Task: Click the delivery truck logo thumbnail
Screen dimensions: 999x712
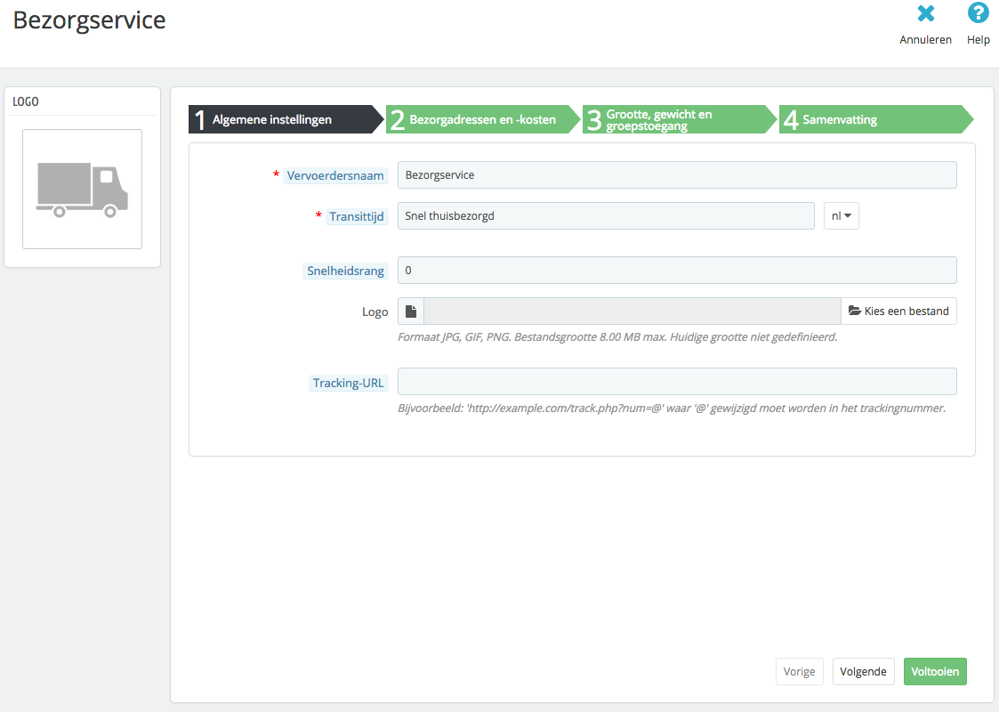Action: (x=82, y=190)
